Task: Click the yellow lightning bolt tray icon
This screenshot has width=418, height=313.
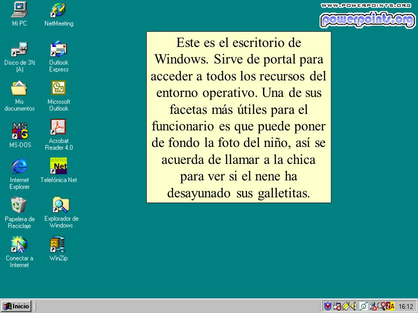Action: [346, 306]
